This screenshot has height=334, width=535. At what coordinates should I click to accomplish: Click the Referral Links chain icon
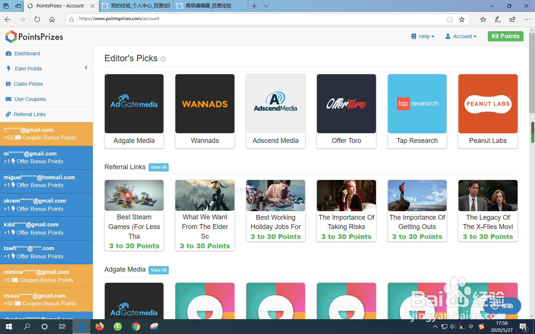[8, 114]
